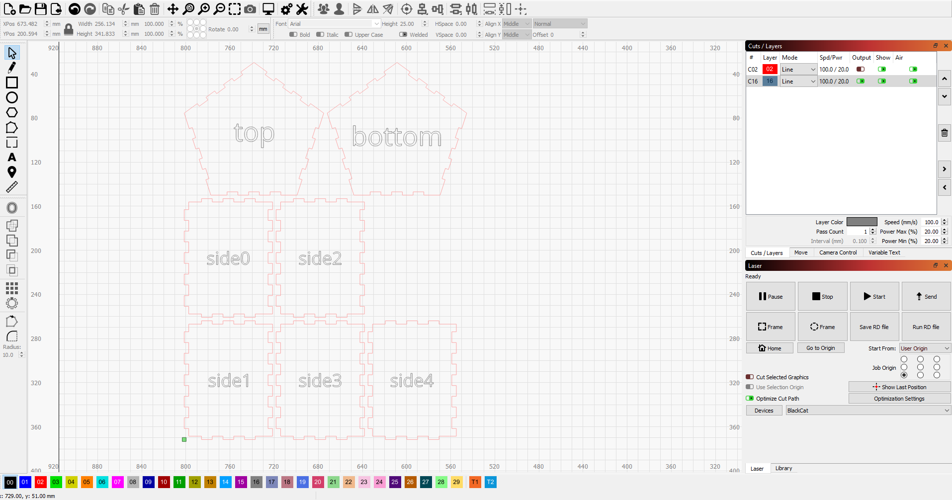This screenshot has height=500, width=952.
Task: Open LightBurn device settings with the wrench icon
Action: 302,9
